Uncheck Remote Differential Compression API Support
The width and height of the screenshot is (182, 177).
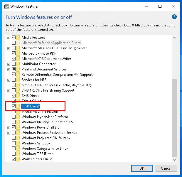pyautogui.click(x=14, y=75)
